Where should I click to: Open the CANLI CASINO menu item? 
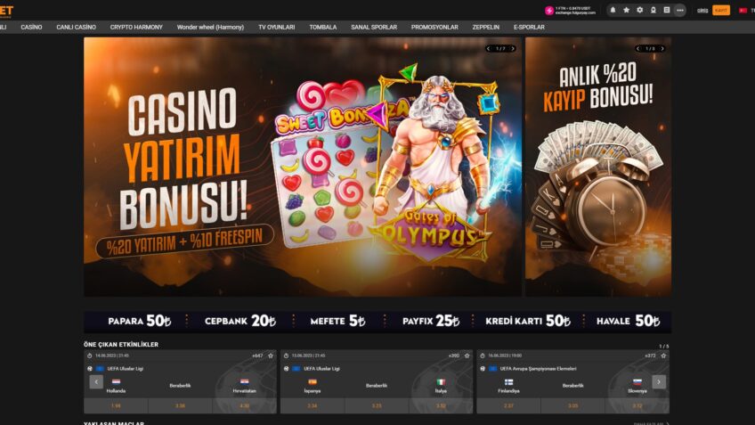coord(76,28)
